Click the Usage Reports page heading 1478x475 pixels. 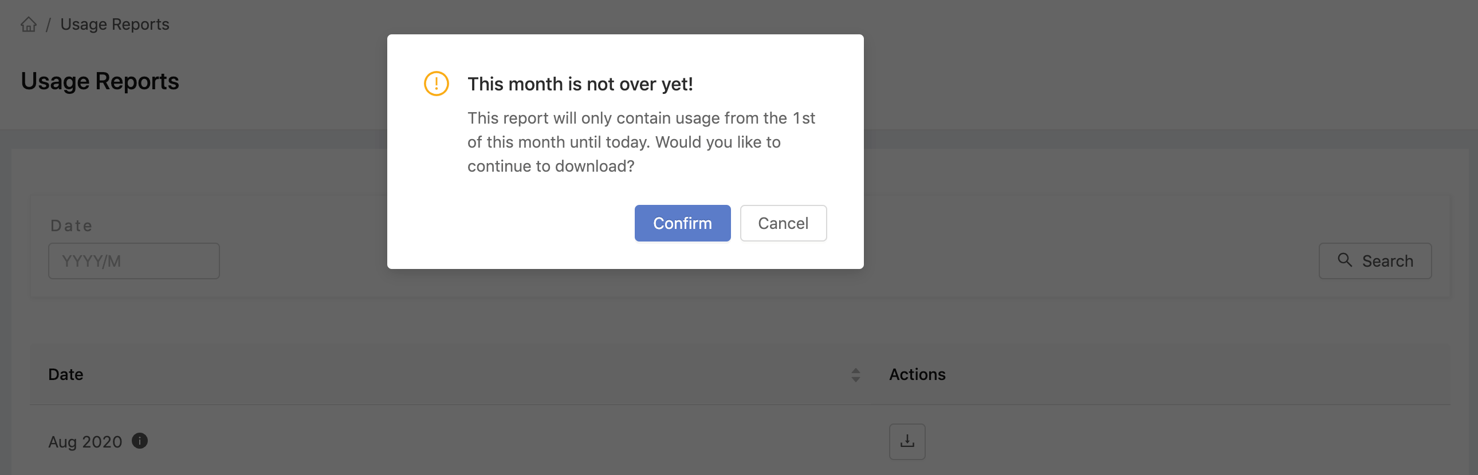(100, 81)
